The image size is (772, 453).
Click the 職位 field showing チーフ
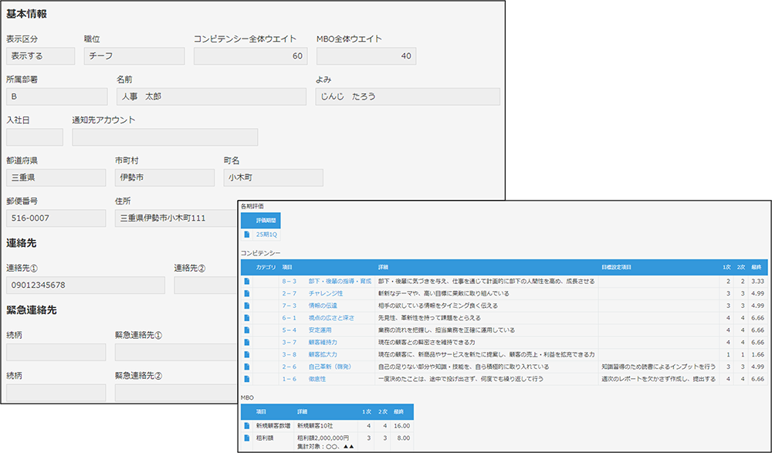pos(134,56)
